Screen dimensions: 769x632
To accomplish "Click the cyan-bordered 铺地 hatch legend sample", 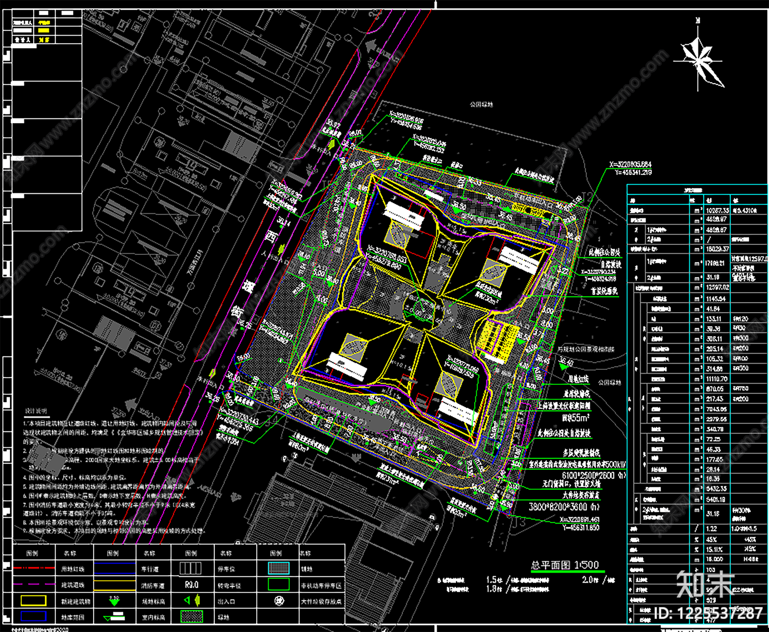I will [x=278, y=568].
